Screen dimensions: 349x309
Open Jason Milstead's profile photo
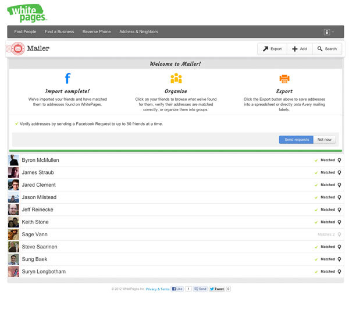13,197
